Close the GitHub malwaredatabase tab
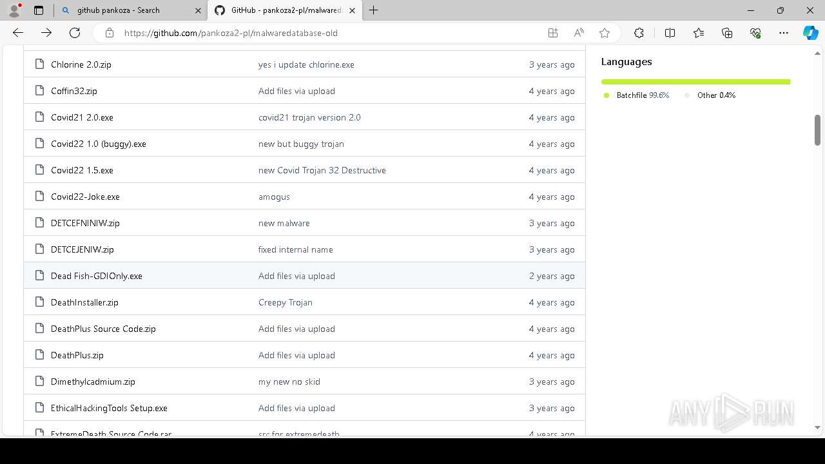The image size is (825, 464). (x=353, y=10)
